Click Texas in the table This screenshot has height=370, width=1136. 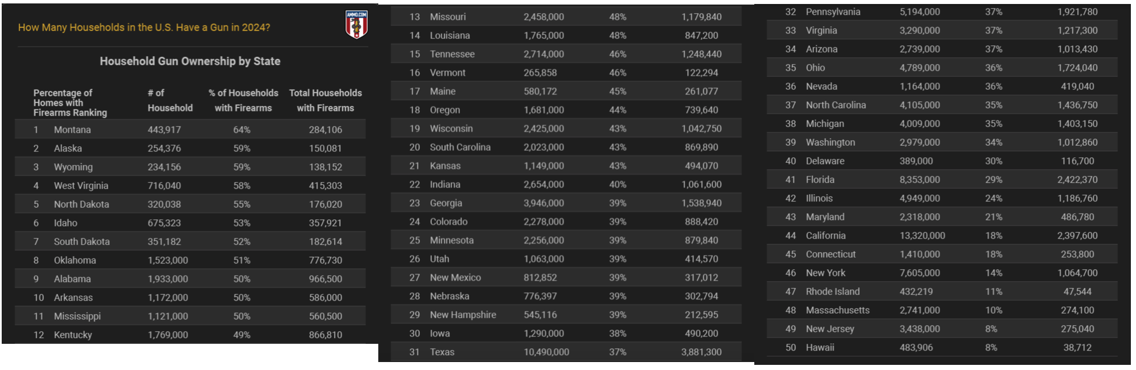click(442, 352)
